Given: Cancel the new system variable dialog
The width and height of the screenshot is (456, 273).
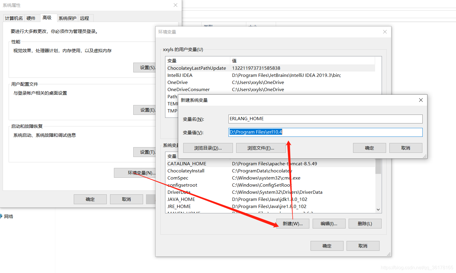Looking at the screenshot, I should 406,148.
